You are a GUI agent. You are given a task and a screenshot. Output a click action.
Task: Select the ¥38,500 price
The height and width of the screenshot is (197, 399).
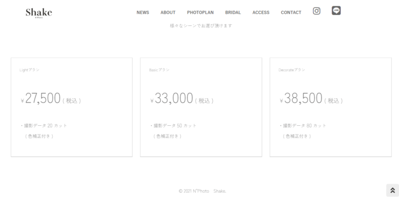coord(301,98)
